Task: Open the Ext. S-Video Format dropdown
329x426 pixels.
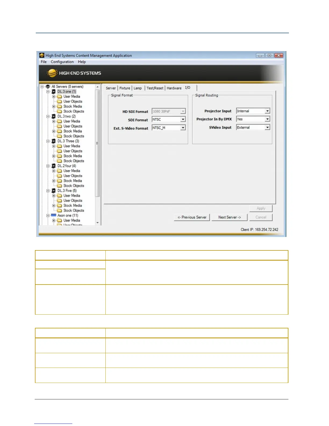Action: click(x=183, y=128)
